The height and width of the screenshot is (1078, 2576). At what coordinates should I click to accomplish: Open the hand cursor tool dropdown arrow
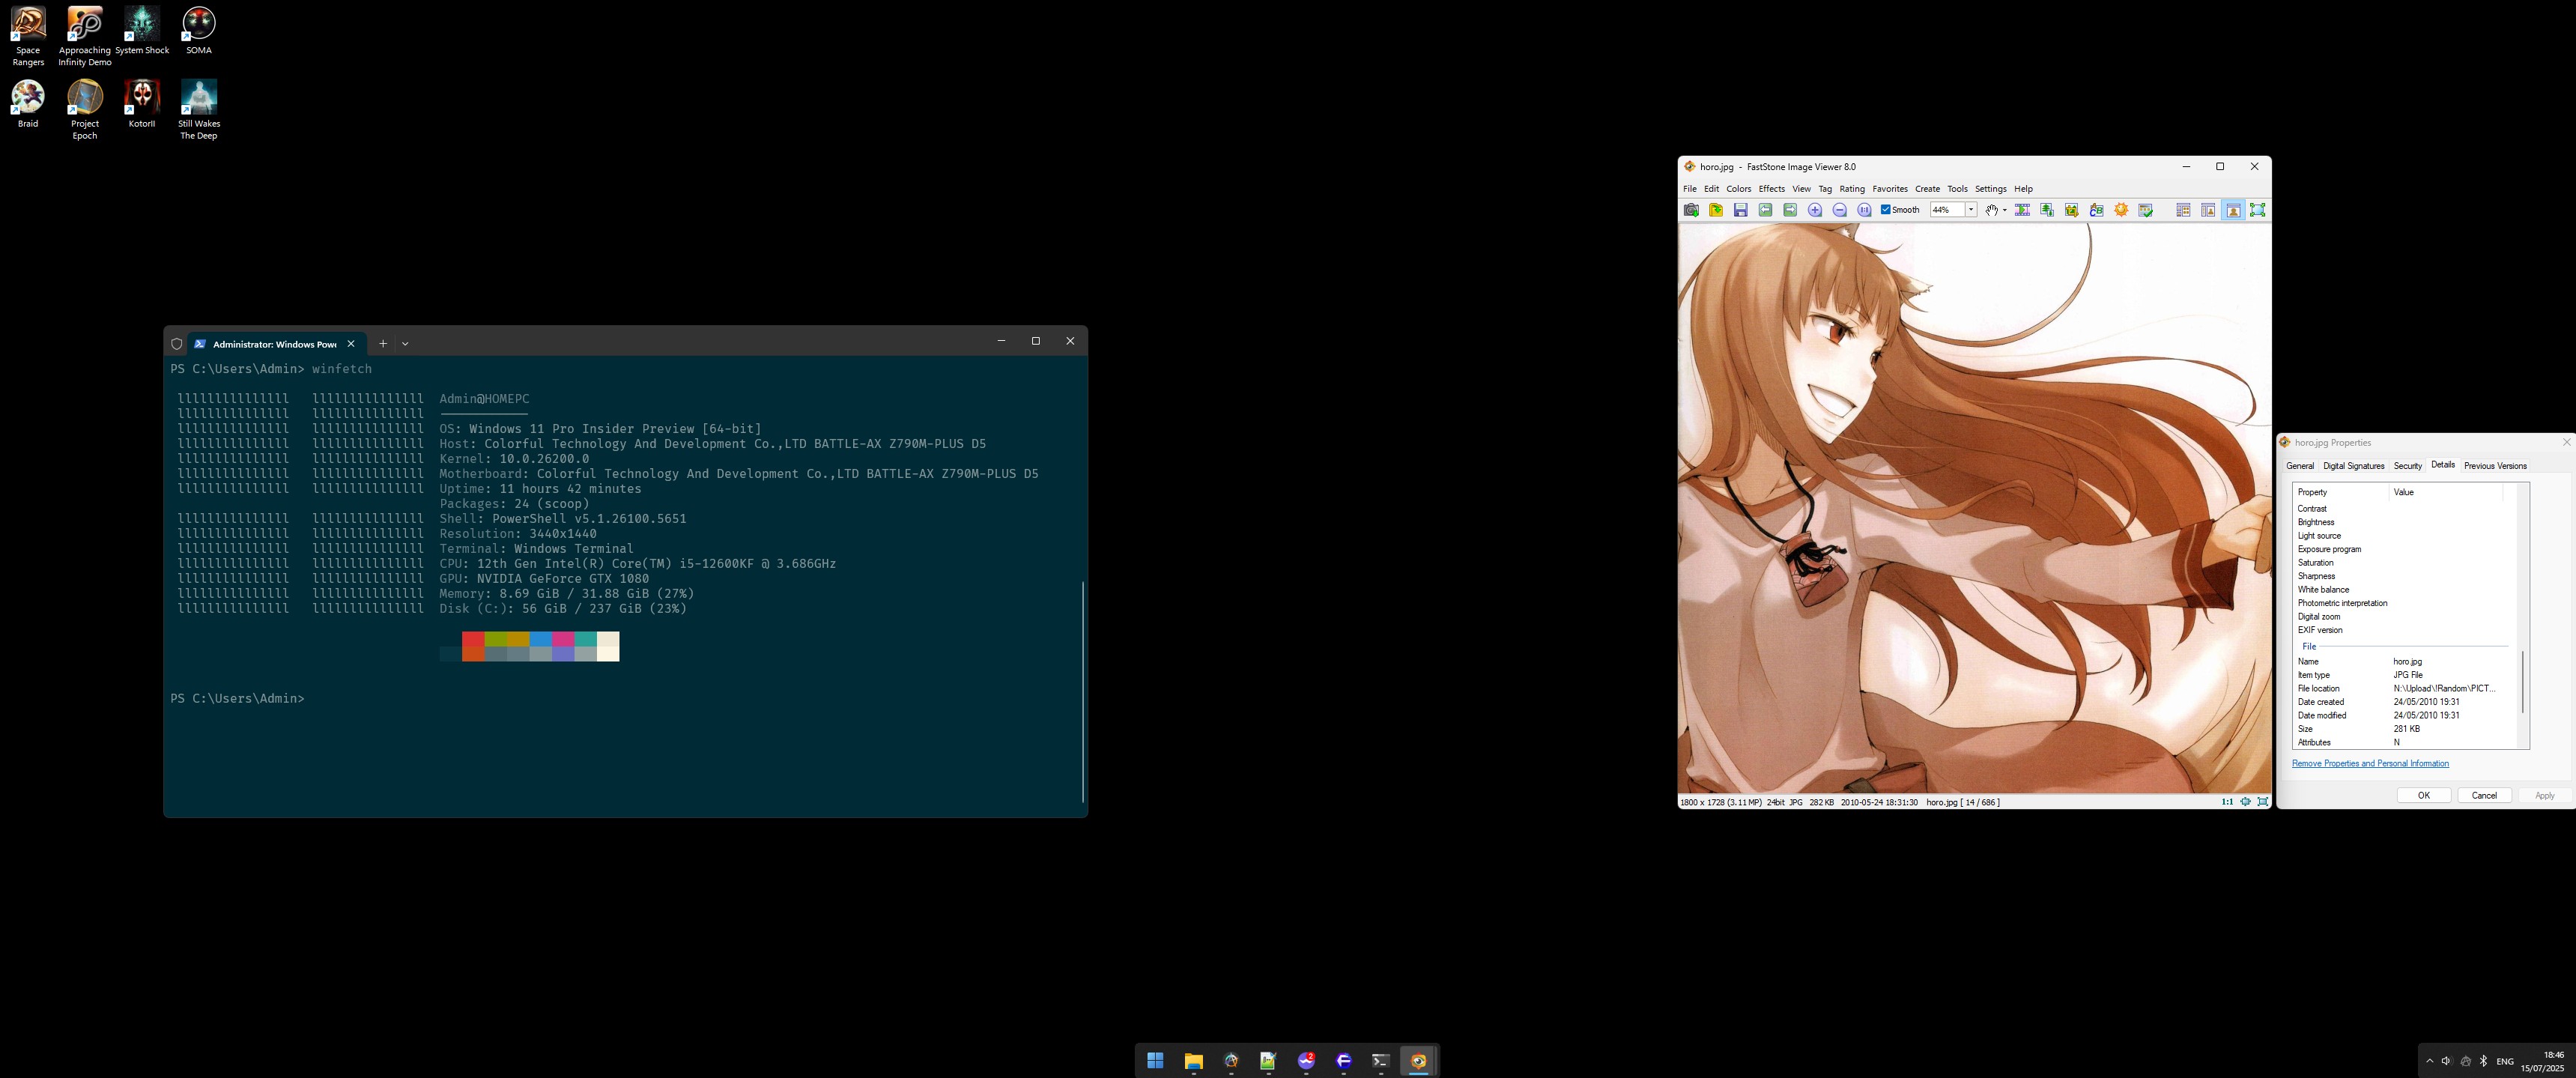click(2005, 210)
